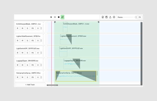Click the HairsprayCanSpray track volume meter
The image size is (157, 101).
click(41, 77)
